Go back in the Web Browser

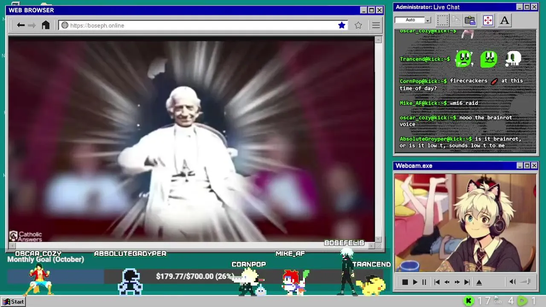[x=20, y=25]
